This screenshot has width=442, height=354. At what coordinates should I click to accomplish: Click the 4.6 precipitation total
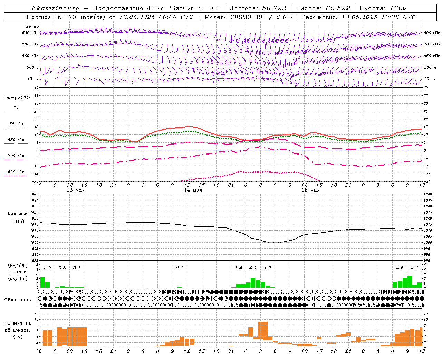[400, 268]
